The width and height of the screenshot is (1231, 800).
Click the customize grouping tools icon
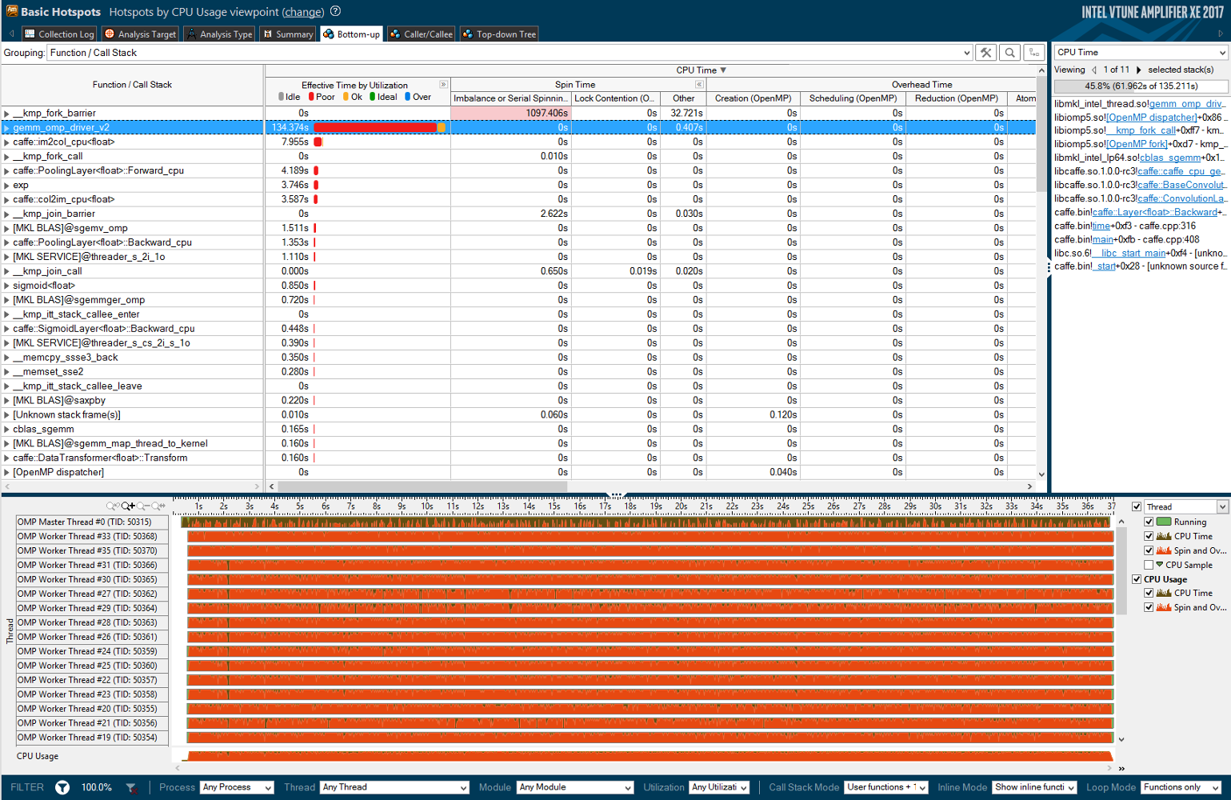(x=986, y=53)
